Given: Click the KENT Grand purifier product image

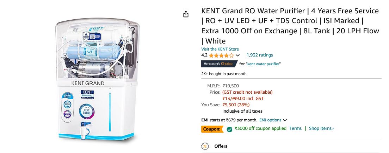Looking at the screenshot, I should [x=95, y=80].
